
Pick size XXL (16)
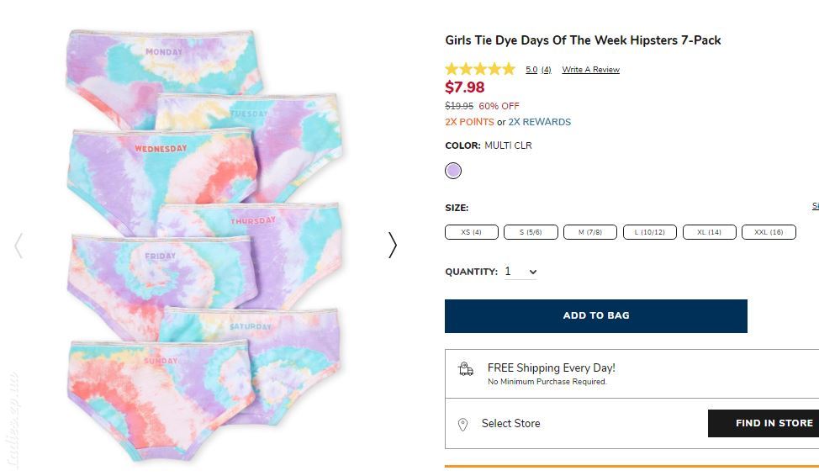769,232
